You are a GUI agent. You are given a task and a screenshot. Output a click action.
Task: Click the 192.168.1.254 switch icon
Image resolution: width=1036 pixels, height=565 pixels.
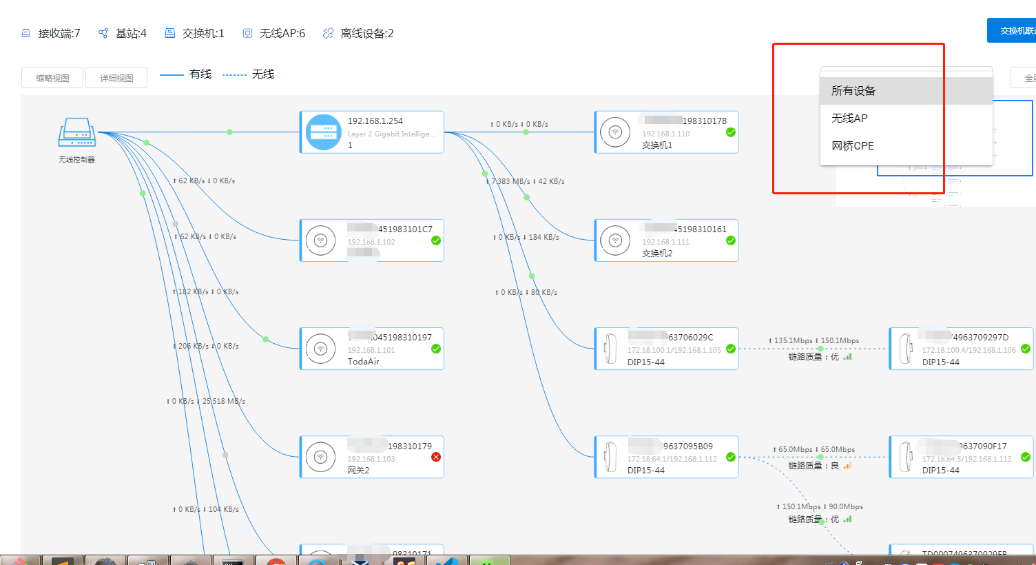[323, 132]
